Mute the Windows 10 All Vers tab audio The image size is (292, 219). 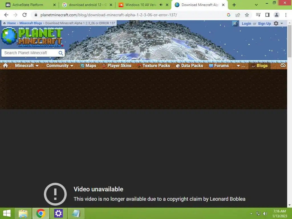(161, 5)
